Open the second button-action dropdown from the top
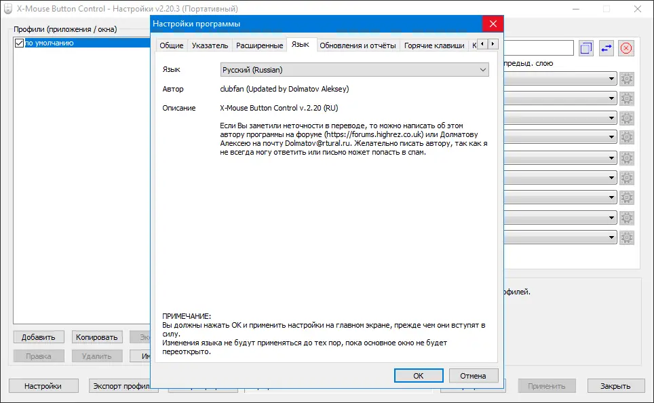The image size is (654, 403). point(560,98)
